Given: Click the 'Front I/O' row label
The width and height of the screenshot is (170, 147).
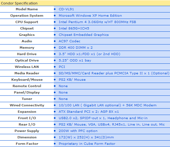Looking at the screenshot, I should click(27, 118).
